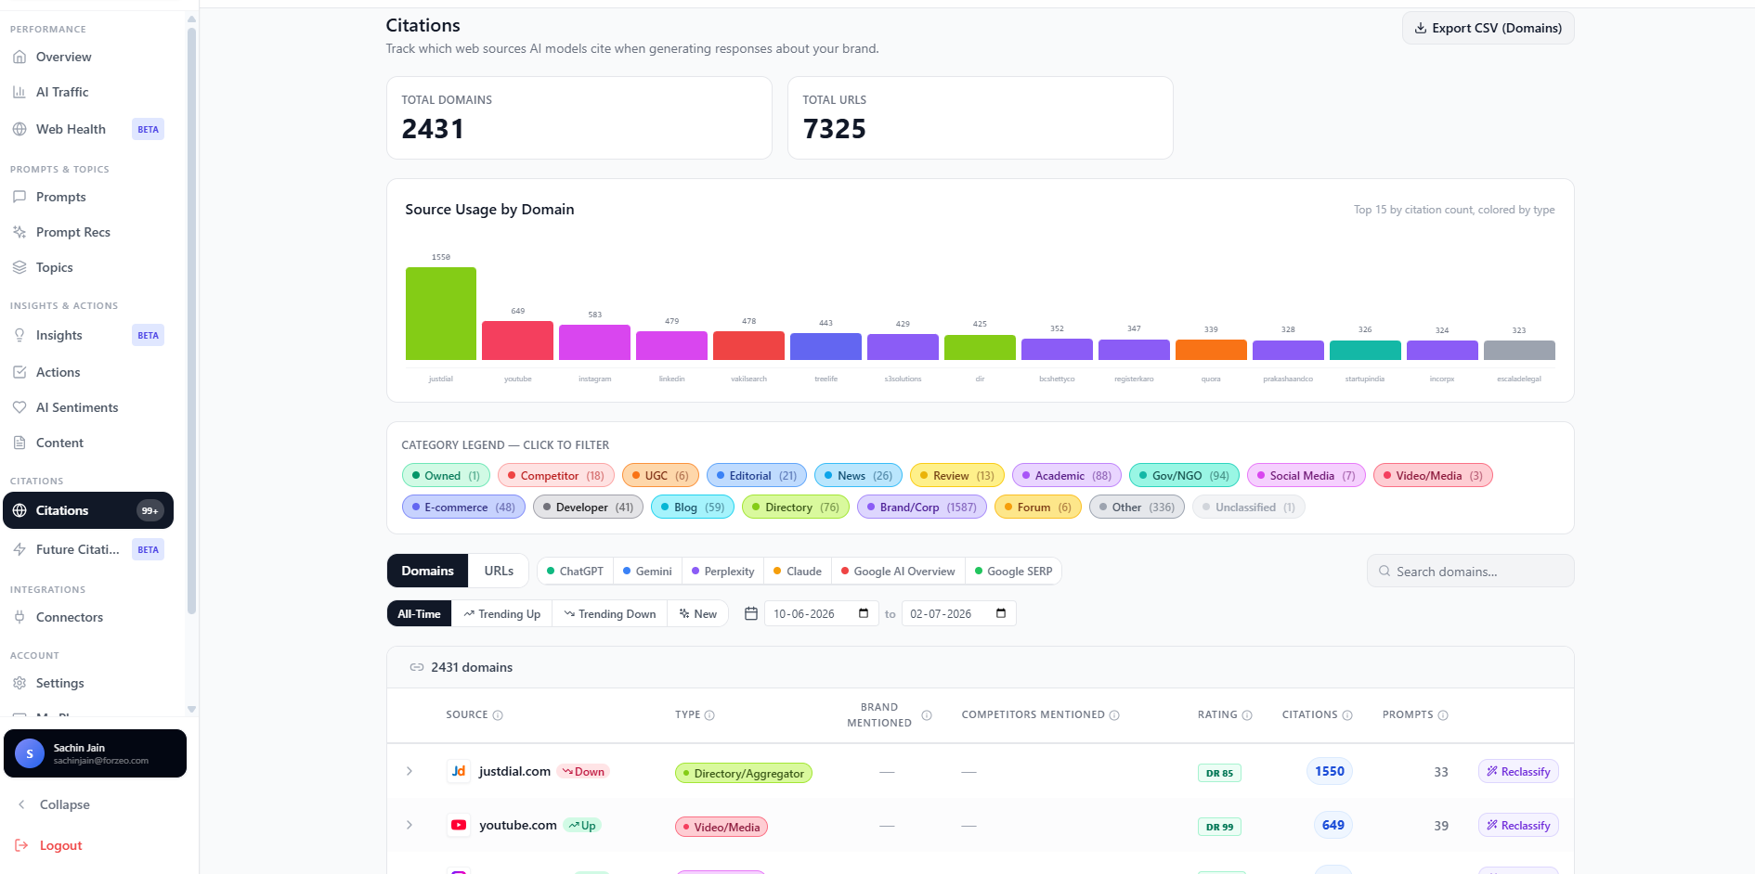The height and width of the screenshot is (874, 1755).
Task: Toggle the ChatGPT model filter
Action: [575, 572]
